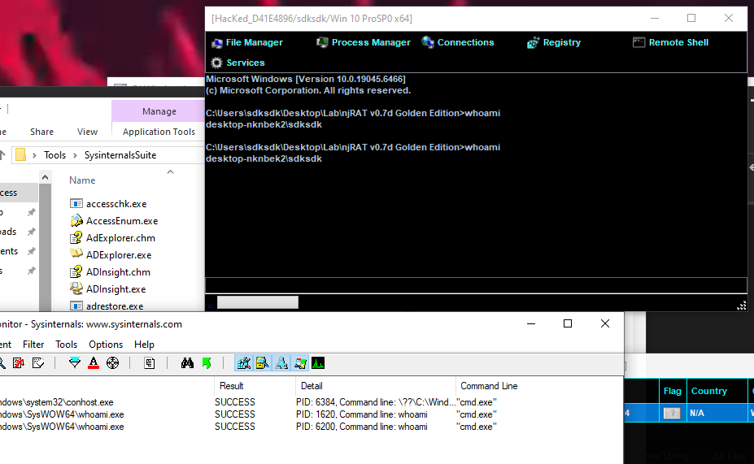Click the Procmon filter funnel icon
Viewport: 754px width, 464px height.
tap(75, 363)
